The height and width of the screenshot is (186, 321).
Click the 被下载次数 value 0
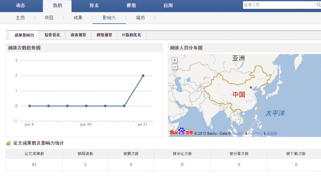coord(296,164)
